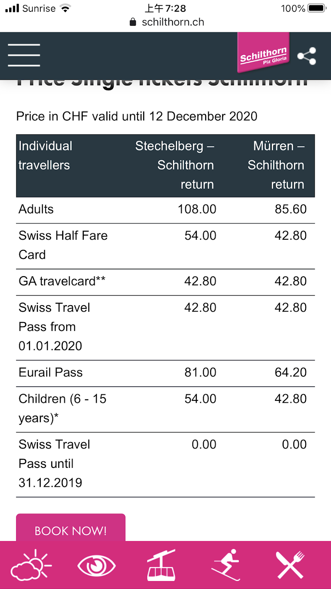The image size is (331, 589).
Task: Tap the clock time in status bar
Action: pyautogui.click(x=165, y=8)
